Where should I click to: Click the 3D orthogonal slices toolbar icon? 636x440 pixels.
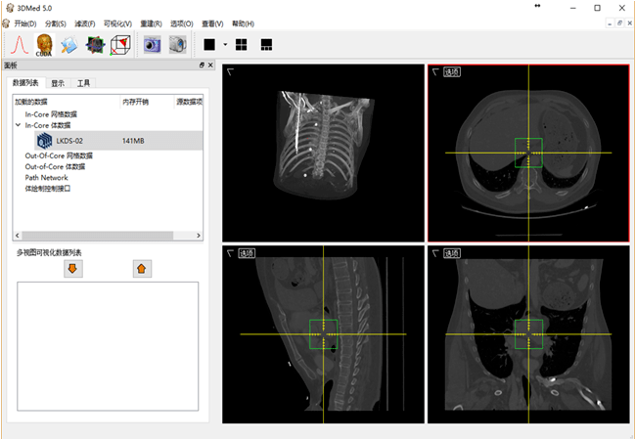[x=95, y=44]
